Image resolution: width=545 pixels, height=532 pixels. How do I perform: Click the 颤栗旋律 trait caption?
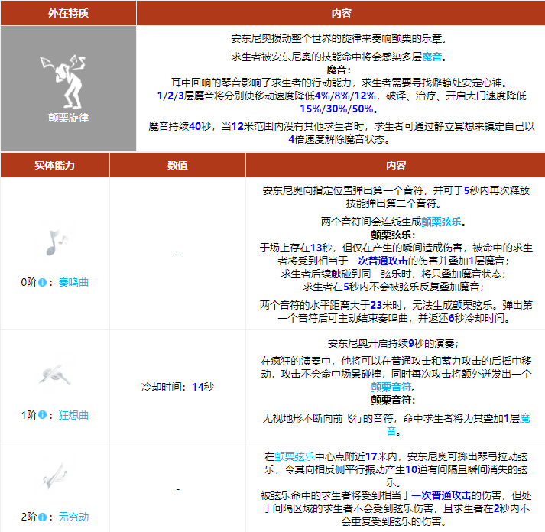click(x=68, y=118)
